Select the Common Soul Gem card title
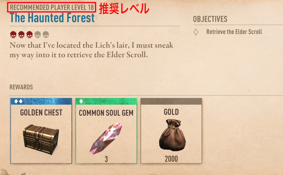Screen dimensions: 283x175 106,113
